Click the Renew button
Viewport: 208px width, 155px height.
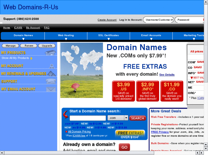pos(29,46)
